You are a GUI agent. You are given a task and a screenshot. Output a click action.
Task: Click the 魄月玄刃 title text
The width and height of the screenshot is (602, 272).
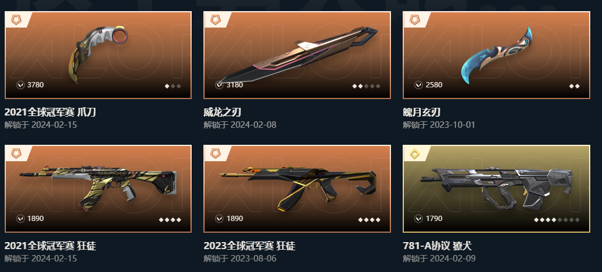click(421, 112)
